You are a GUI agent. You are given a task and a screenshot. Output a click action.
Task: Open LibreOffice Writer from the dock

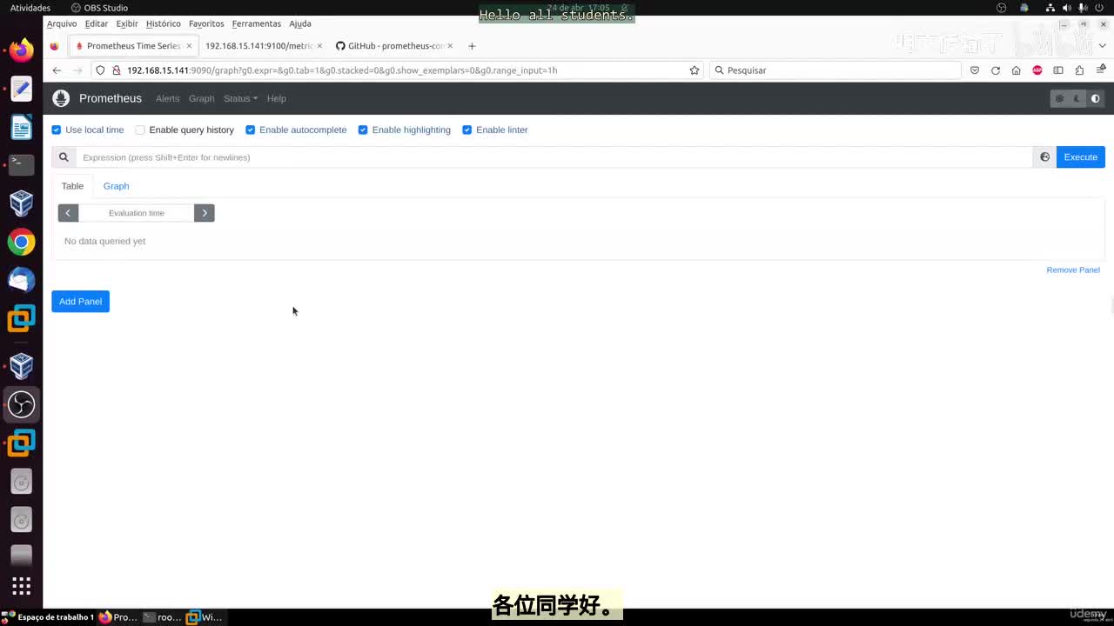click(21, 127)
